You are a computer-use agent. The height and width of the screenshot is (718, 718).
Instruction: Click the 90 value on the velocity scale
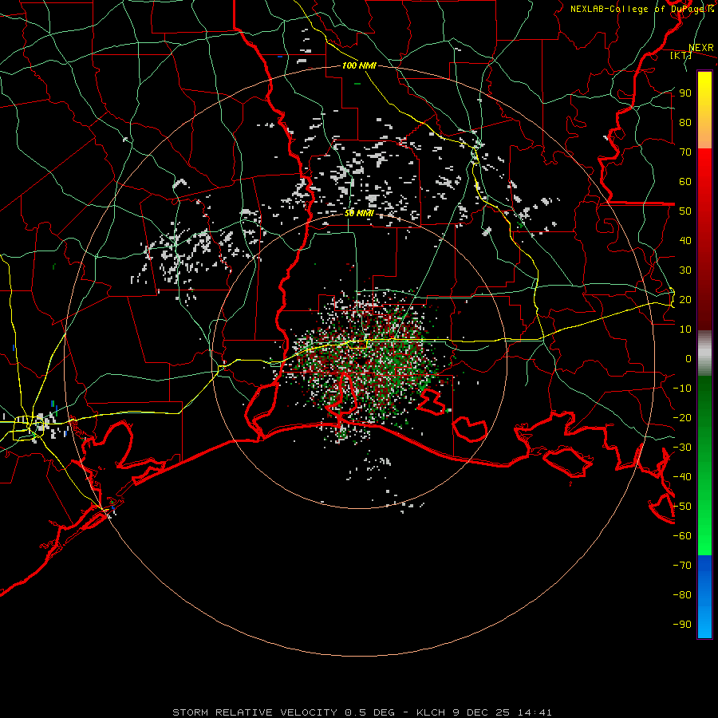pos(685,93)
